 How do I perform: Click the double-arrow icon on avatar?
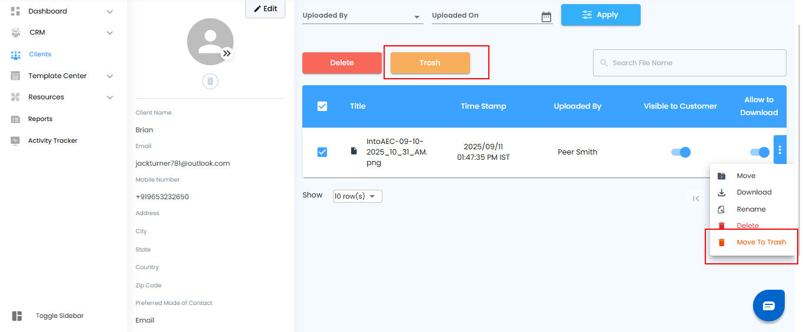click(227, 53)
